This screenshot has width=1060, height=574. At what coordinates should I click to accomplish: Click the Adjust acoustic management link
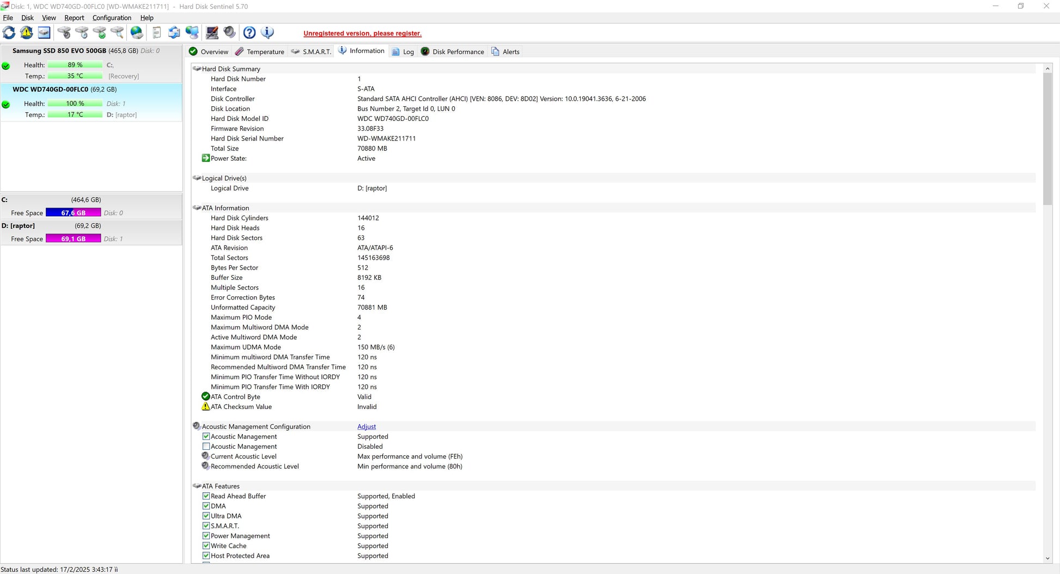pyautogui.click(x=367, y=427)
